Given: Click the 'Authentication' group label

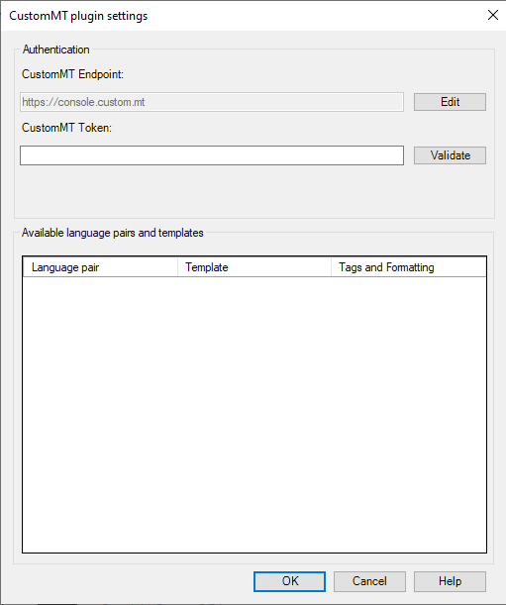Looking at the screenshot, I should point(56,50).
